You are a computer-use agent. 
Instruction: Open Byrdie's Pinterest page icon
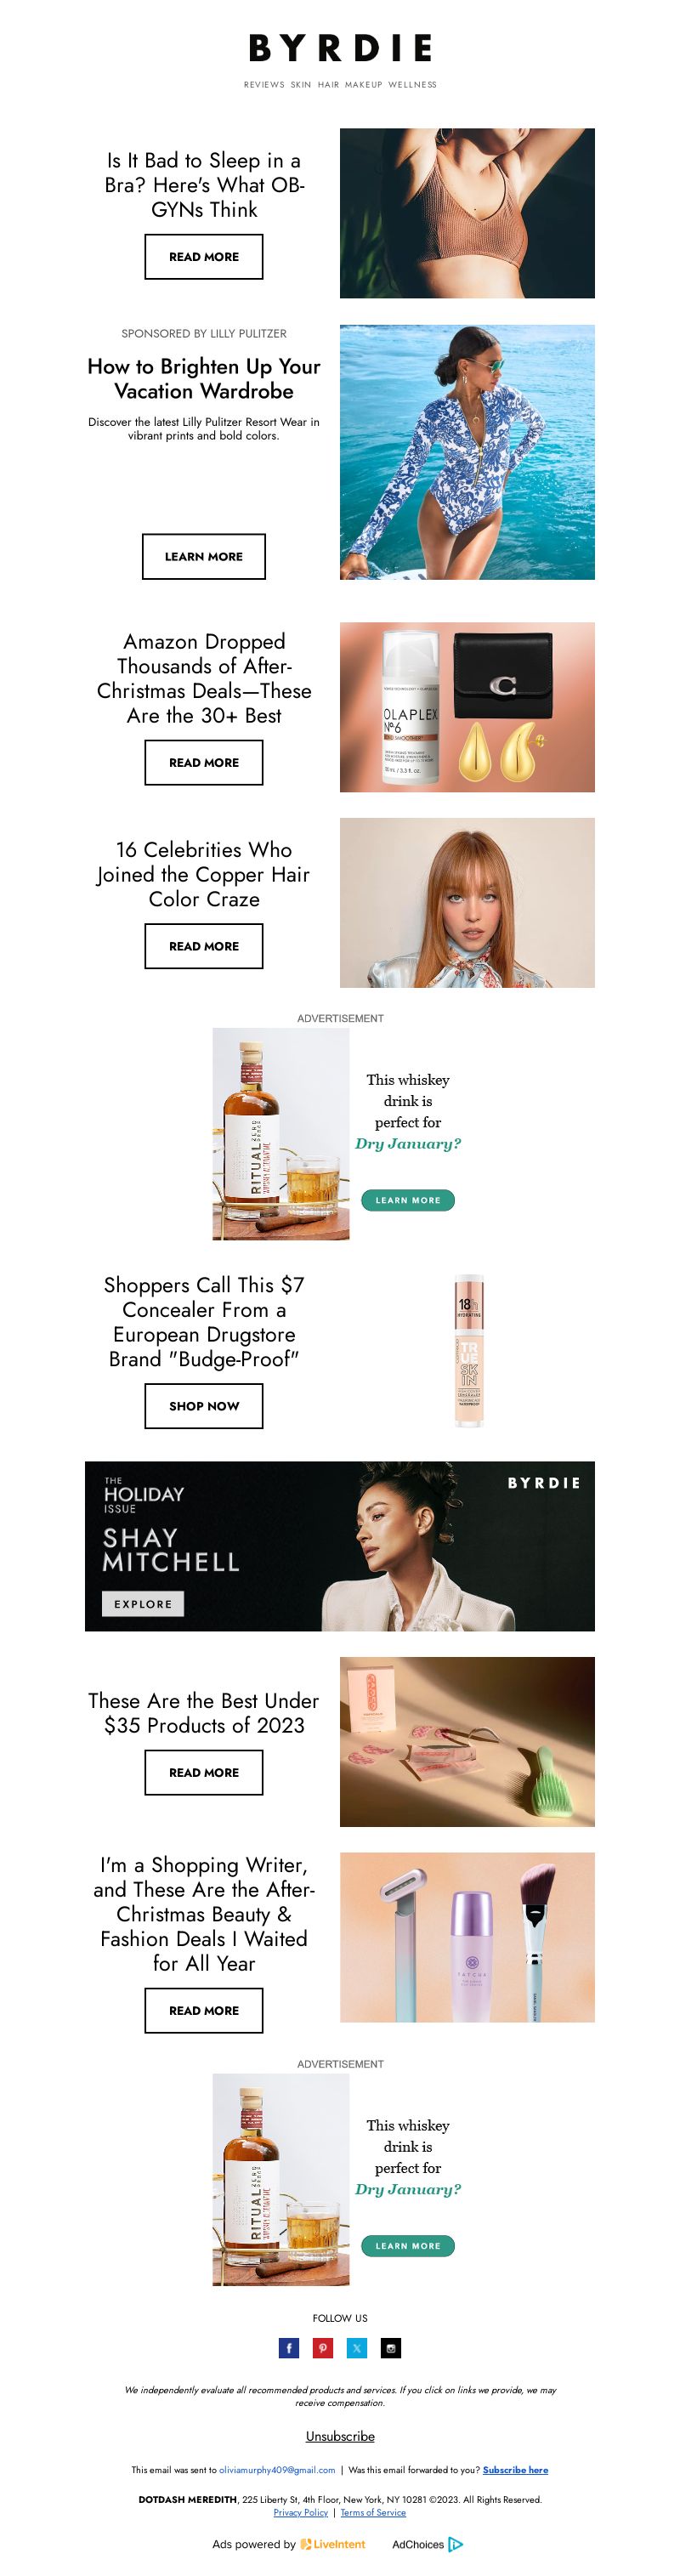(323, 2348)
